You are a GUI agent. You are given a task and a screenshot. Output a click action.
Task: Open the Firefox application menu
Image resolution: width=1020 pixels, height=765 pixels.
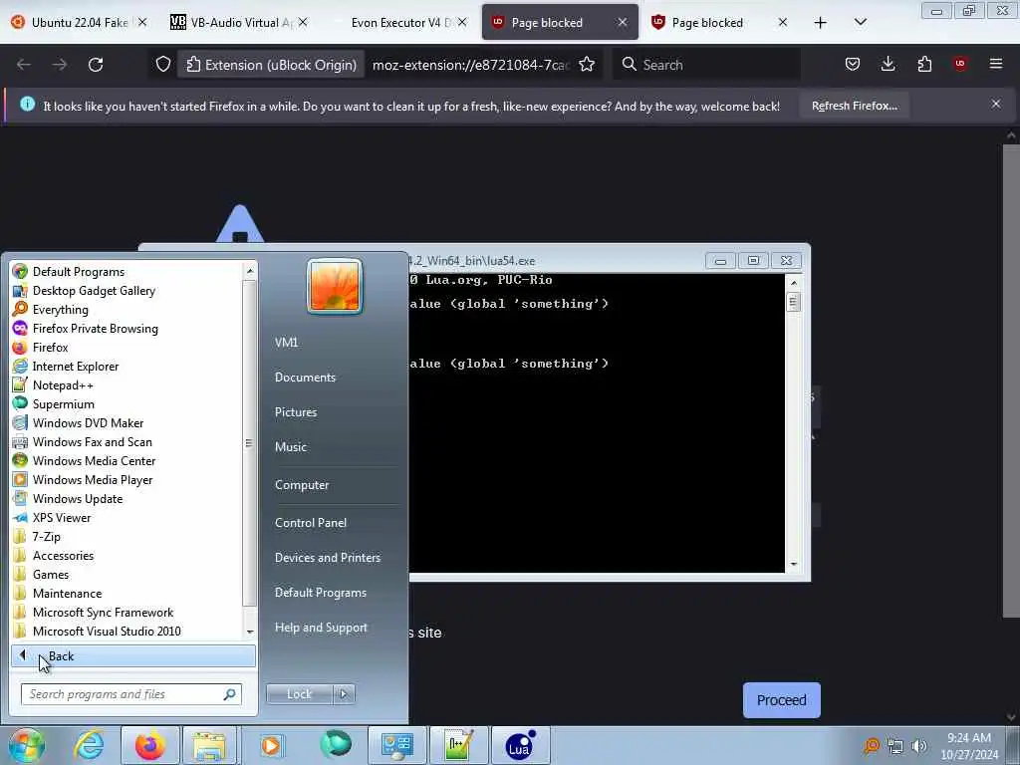pos(995,64)
